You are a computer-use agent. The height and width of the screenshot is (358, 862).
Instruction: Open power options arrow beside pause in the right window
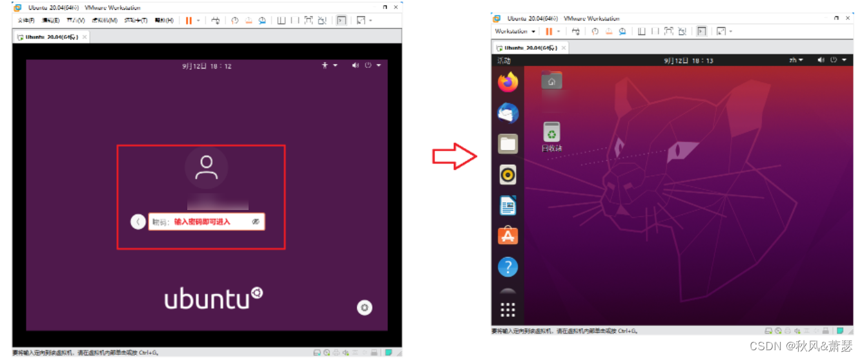(x=559, y=31)
